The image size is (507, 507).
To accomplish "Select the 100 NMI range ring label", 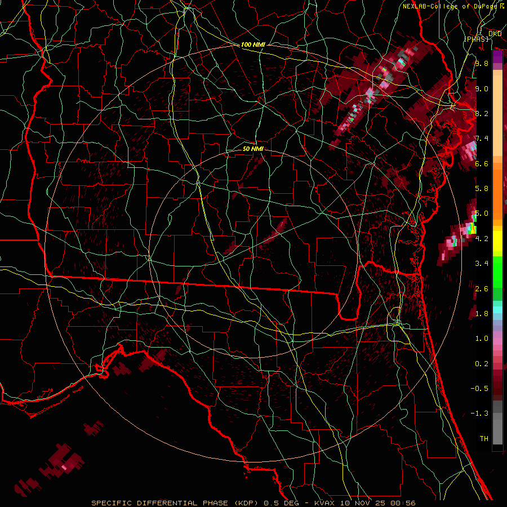I will pyautogui.click(x=253, y=45).
